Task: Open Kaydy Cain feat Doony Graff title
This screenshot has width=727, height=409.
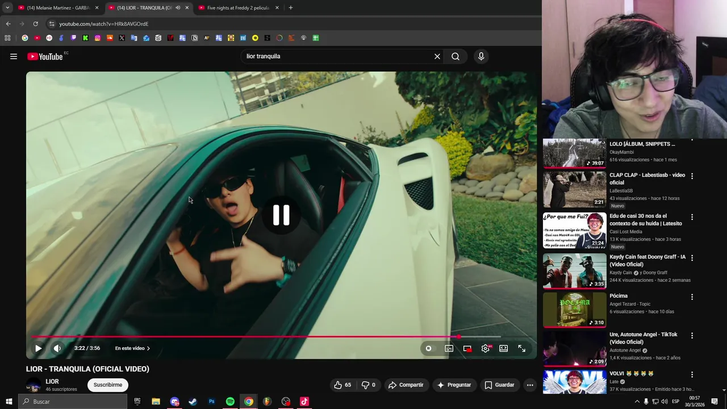Action: point(647,260)
